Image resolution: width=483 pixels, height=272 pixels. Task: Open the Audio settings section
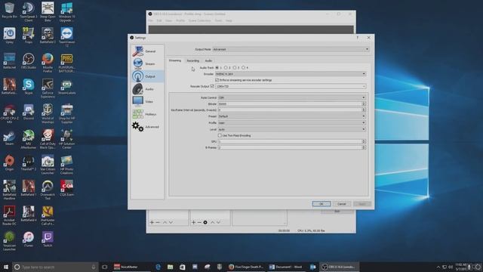[147, 89]
